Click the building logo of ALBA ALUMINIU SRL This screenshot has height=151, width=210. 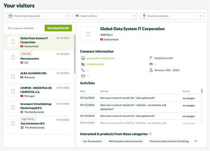click(x=13, y=76)
